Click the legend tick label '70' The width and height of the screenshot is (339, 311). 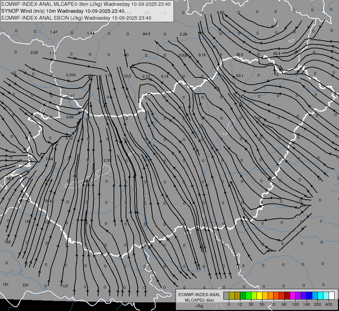coord(273,304)
